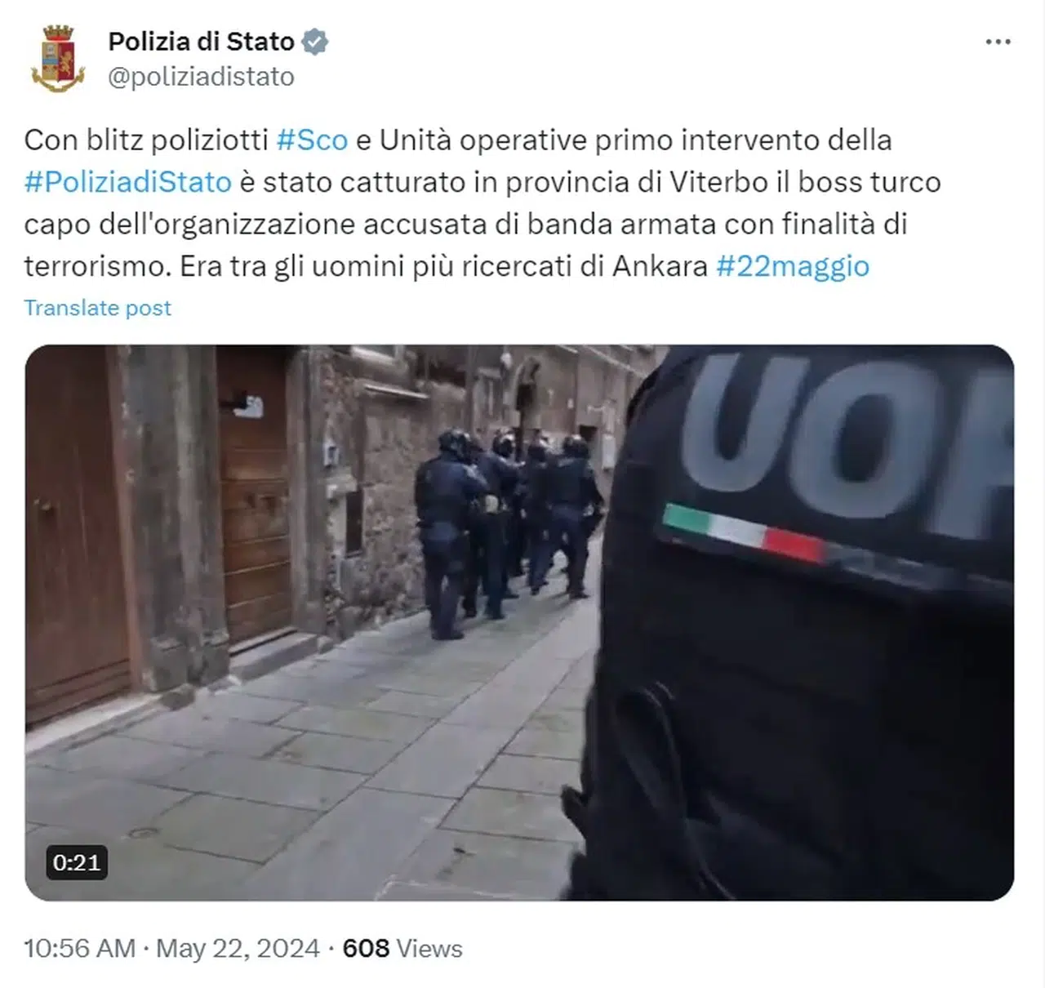Open the 10:56 AM timestamp link
This screenshot has height=988, width=1045.
point(80,948)
